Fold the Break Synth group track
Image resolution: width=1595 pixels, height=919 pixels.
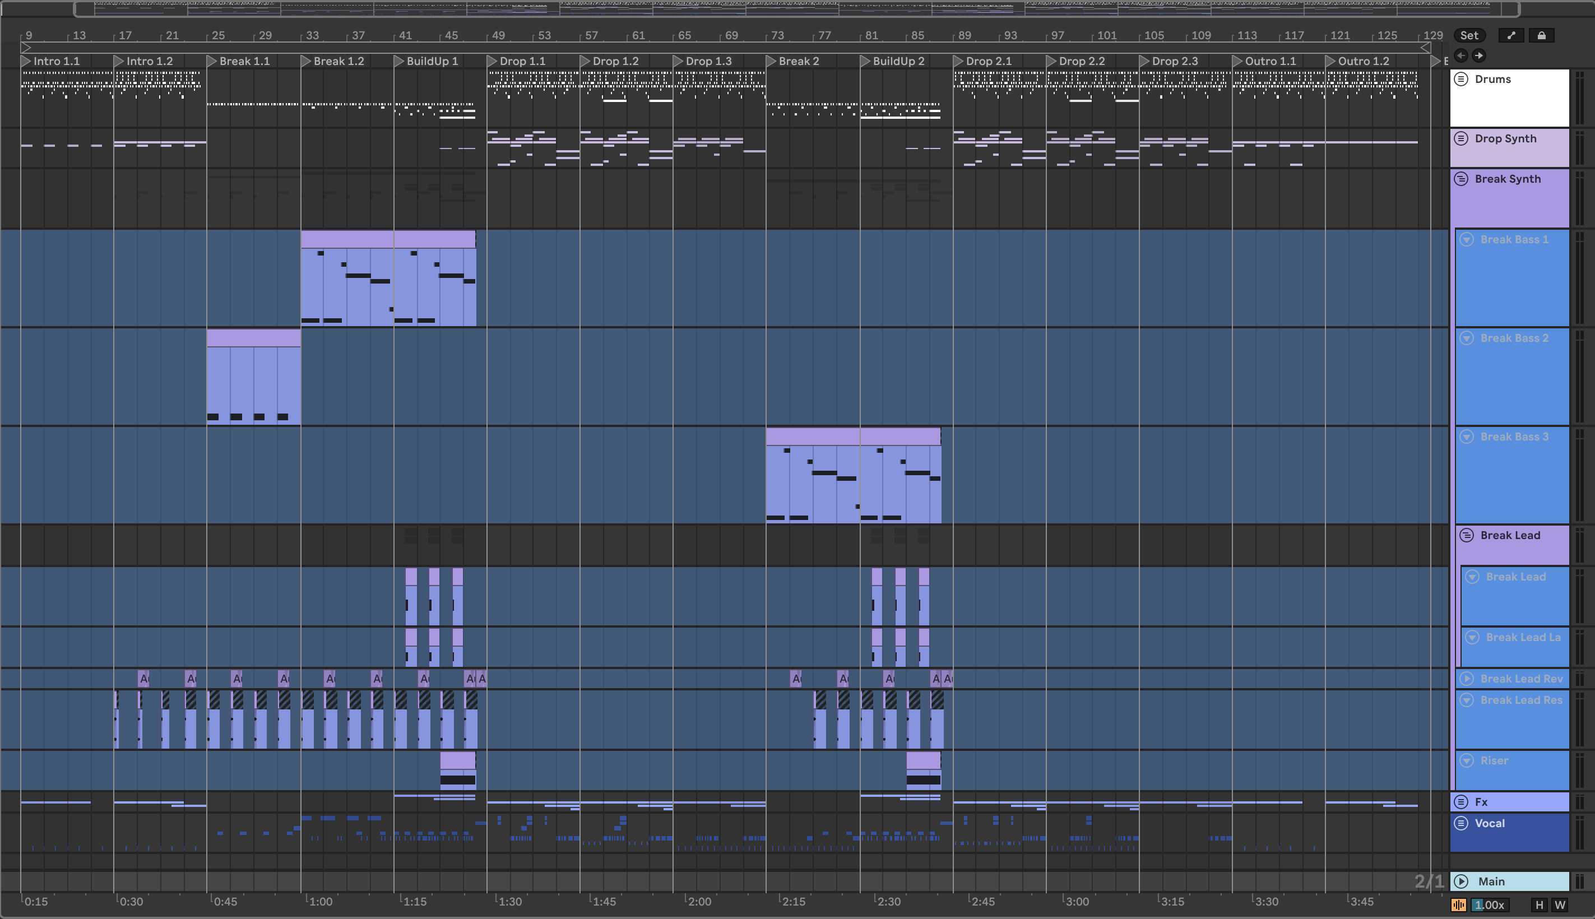click(x=1460, y=179)
